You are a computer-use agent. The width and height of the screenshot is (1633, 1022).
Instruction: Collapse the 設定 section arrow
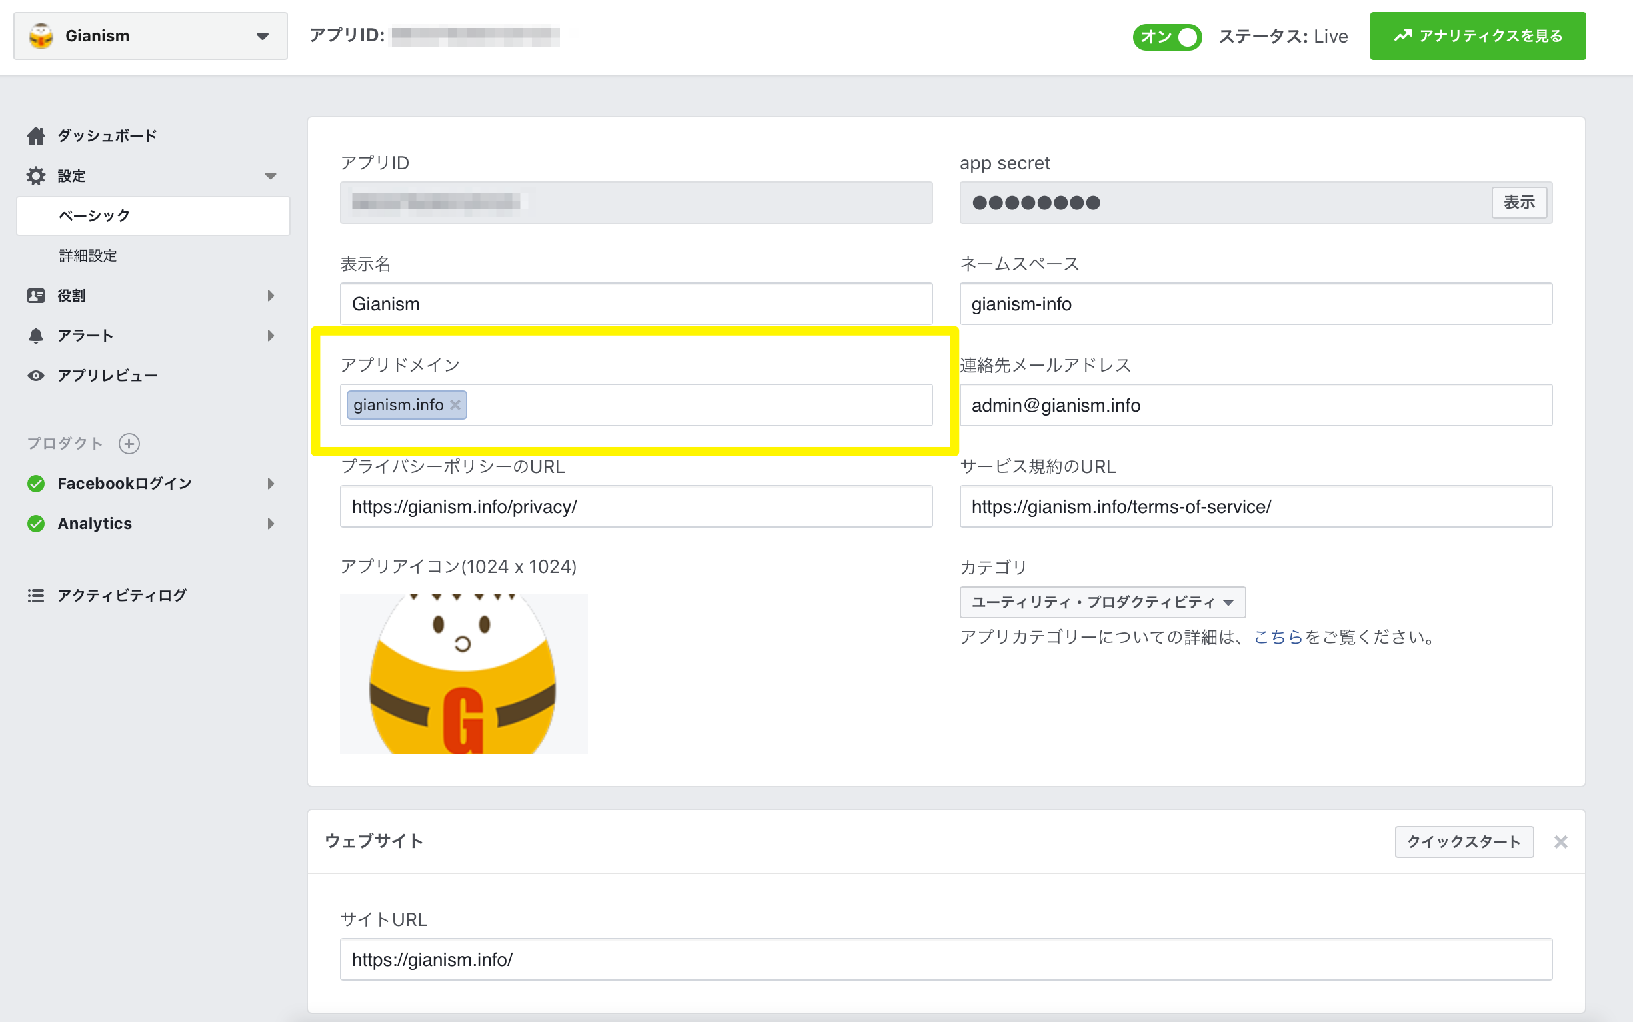coord(271,177)
